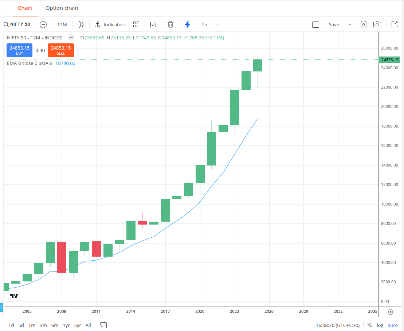Expand the Save dropdown arrow
This screenshot has height=331, width=404.
pos(350,24)
